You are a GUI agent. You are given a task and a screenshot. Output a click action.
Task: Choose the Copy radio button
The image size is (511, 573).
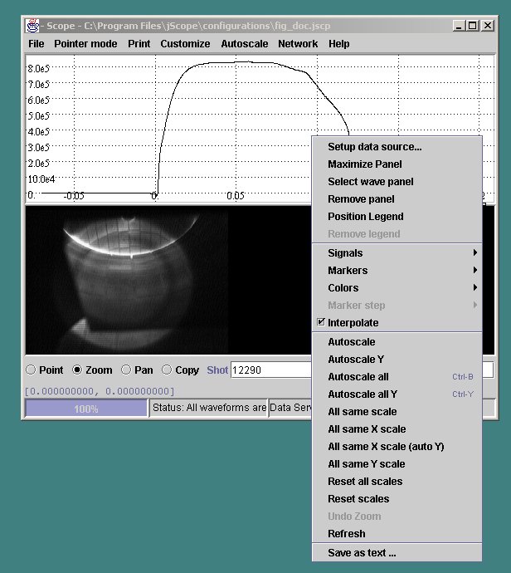tap(167, 370)
